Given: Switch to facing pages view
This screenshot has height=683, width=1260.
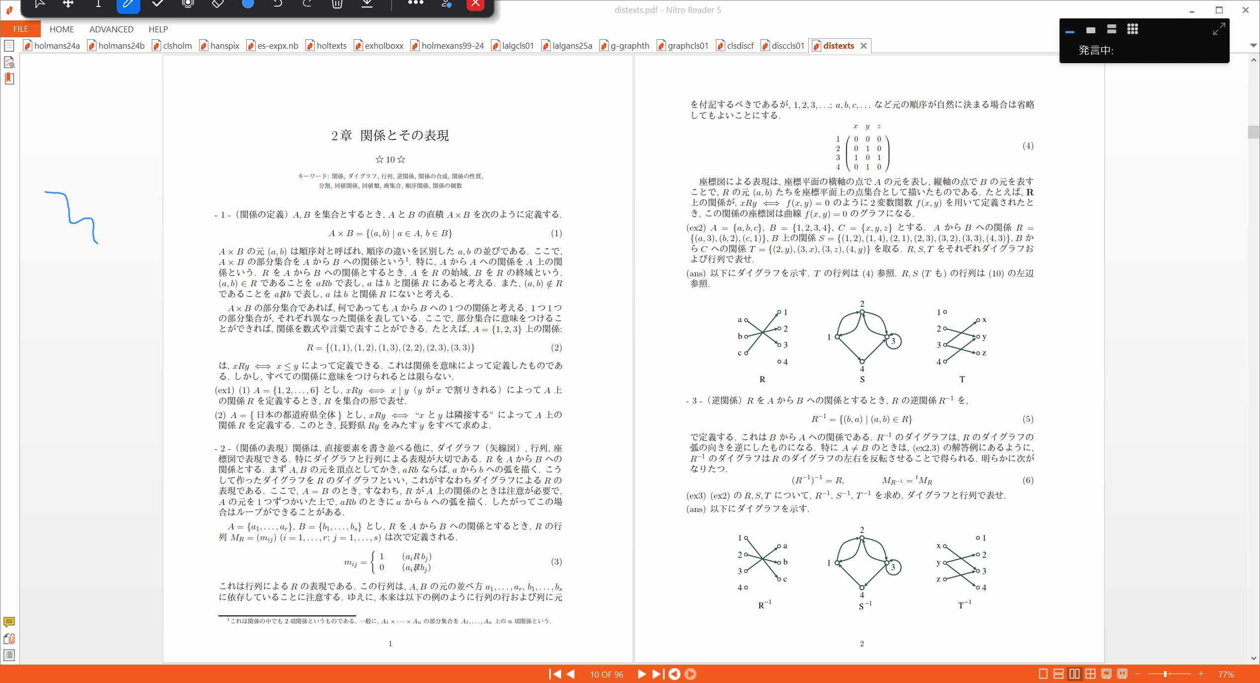Looking at the screenshot, I should pyautogui.click(x=1074, y=674).
